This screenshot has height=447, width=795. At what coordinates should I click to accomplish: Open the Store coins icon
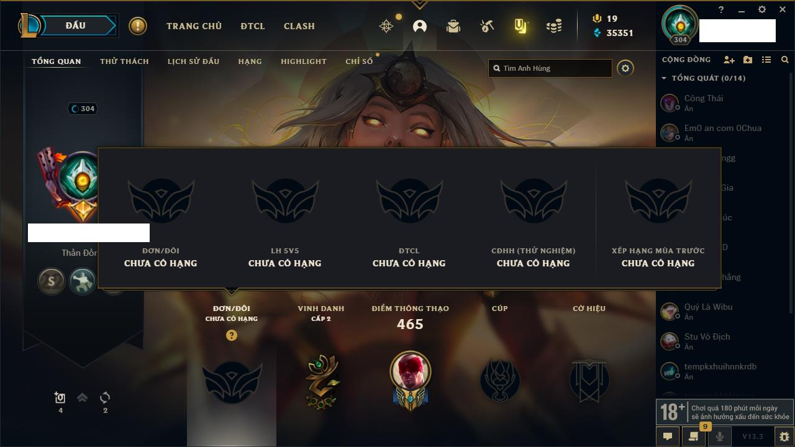(x=554, y=26)
